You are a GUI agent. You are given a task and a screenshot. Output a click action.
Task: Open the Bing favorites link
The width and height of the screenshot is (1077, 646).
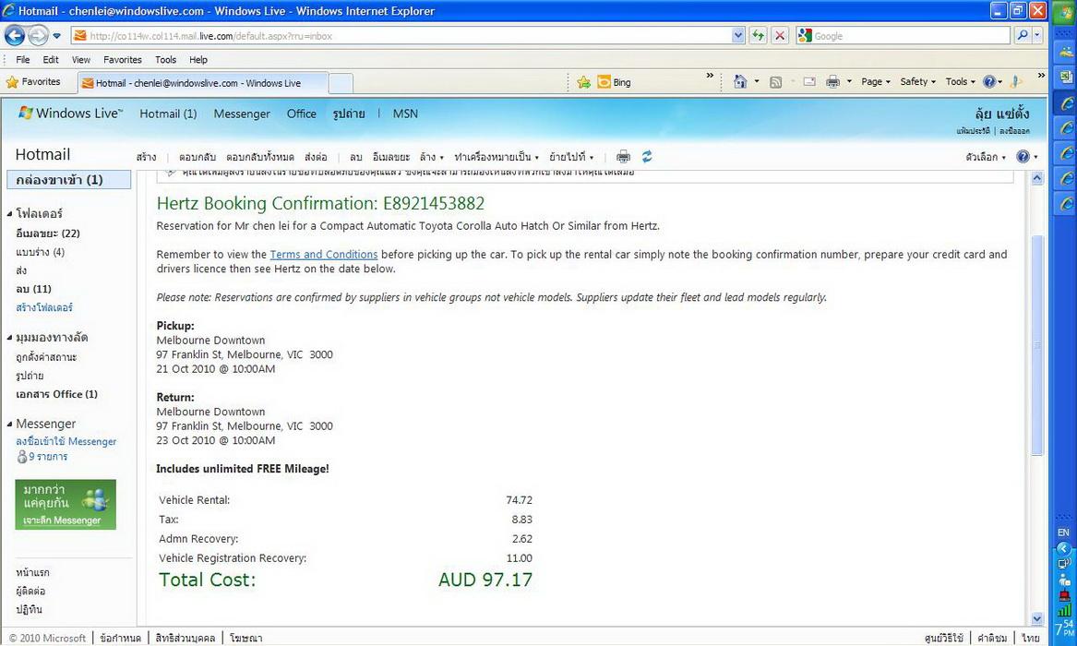[x=614, y=82]
